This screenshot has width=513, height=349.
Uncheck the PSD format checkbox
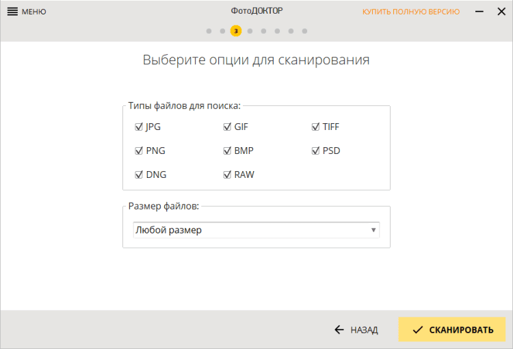[x=315, y=151]
